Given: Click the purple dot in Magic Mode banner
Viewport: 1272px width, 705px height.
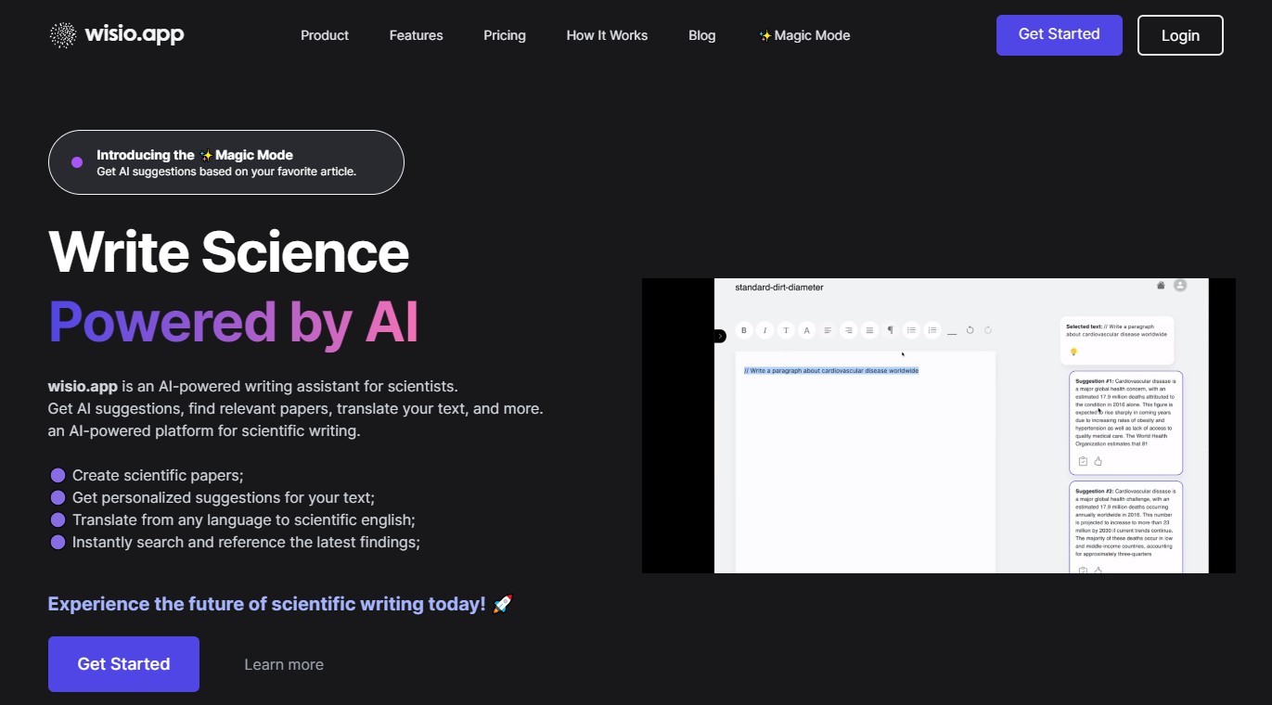Looking at the screenshot, I should pyautogui.click(x=77, y=162).
